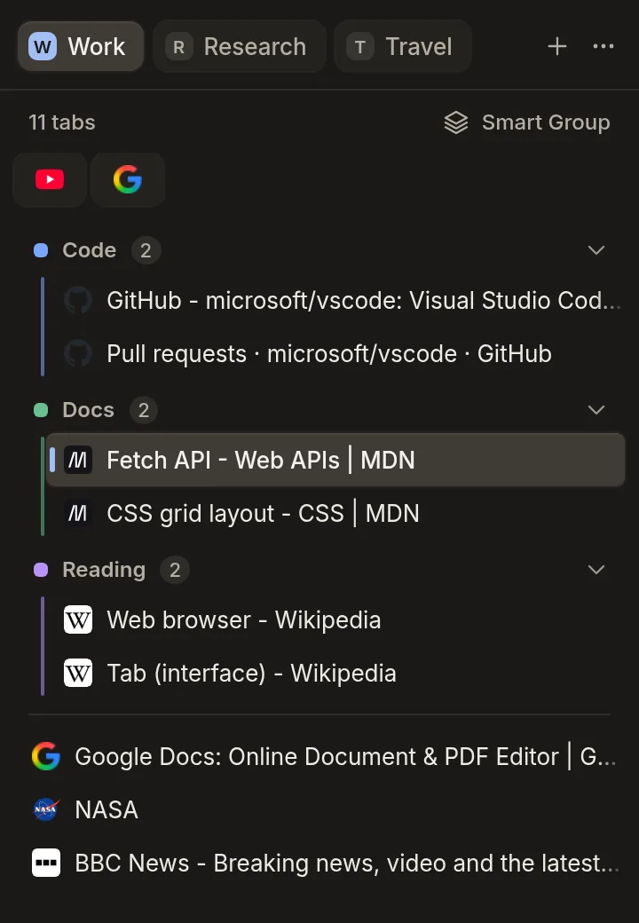Click the T badge on Travel workspace

pos(360,46)
